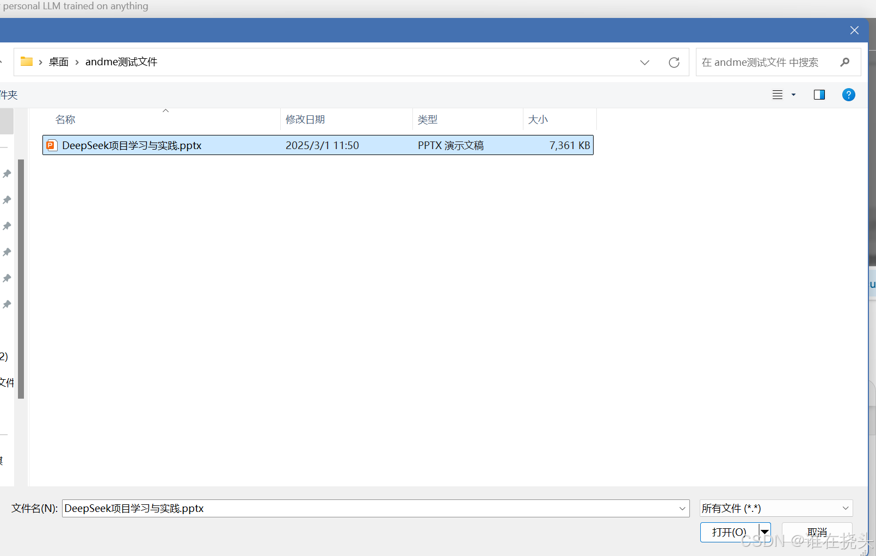This screenshot has width=876, height=556.
Task: Click the PowerPoint file icon of DeepSeek项目学习与实践.pptx
Action: tap(52, 145)
